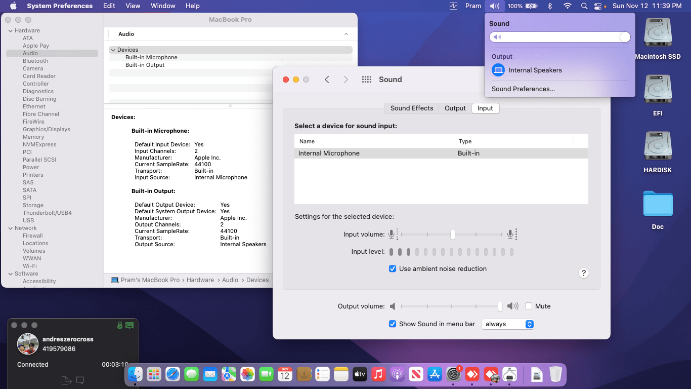The width and height of the screenshot is (691, 389).
Task: Collapse the Hardware tree section
Action: (x=10, y=30)
